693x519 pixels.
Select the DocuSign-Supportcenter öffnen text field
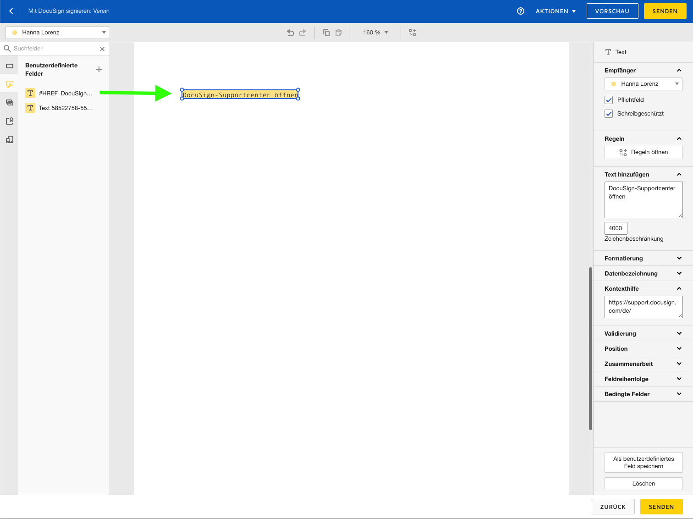click(x=240, y=94)
